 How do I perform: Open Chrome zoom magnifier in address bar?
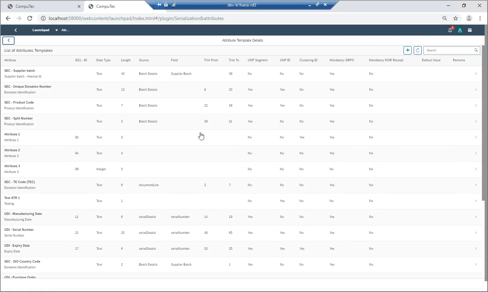click(x=445, y=18)
